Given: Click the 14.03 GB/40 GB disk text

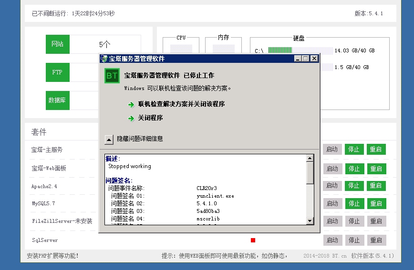Looking at the screenshot, I should click(x=354, y=50).
